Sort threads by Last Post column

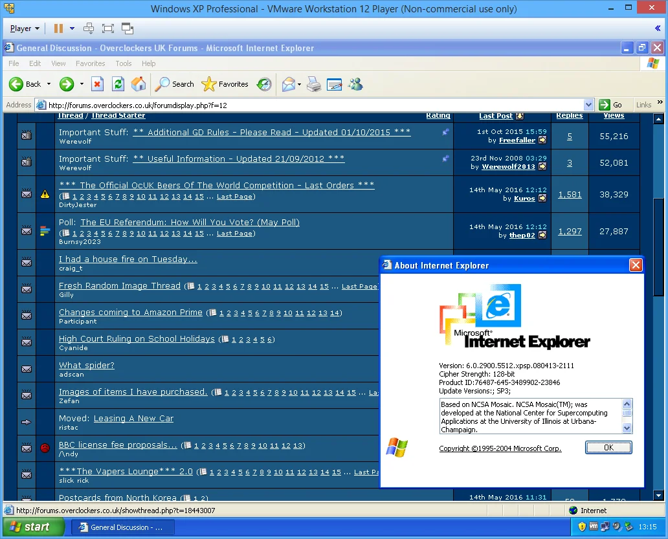(496, 116)
